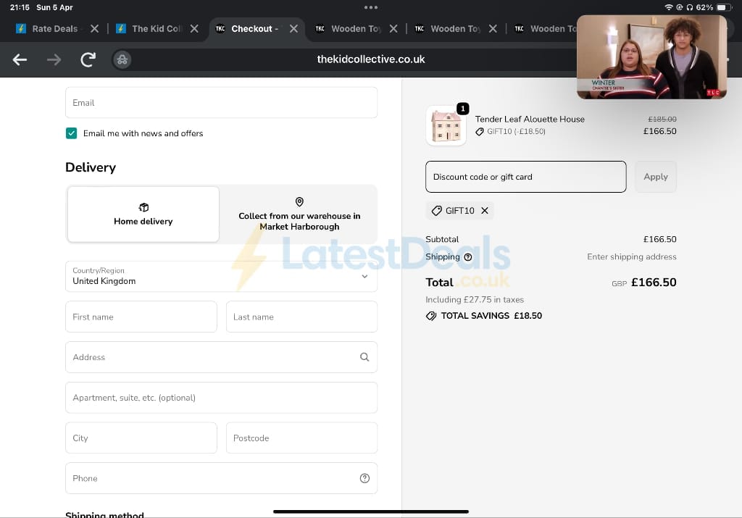Tap the thekidcollective.co.uk address bar

tap(371, 59)
